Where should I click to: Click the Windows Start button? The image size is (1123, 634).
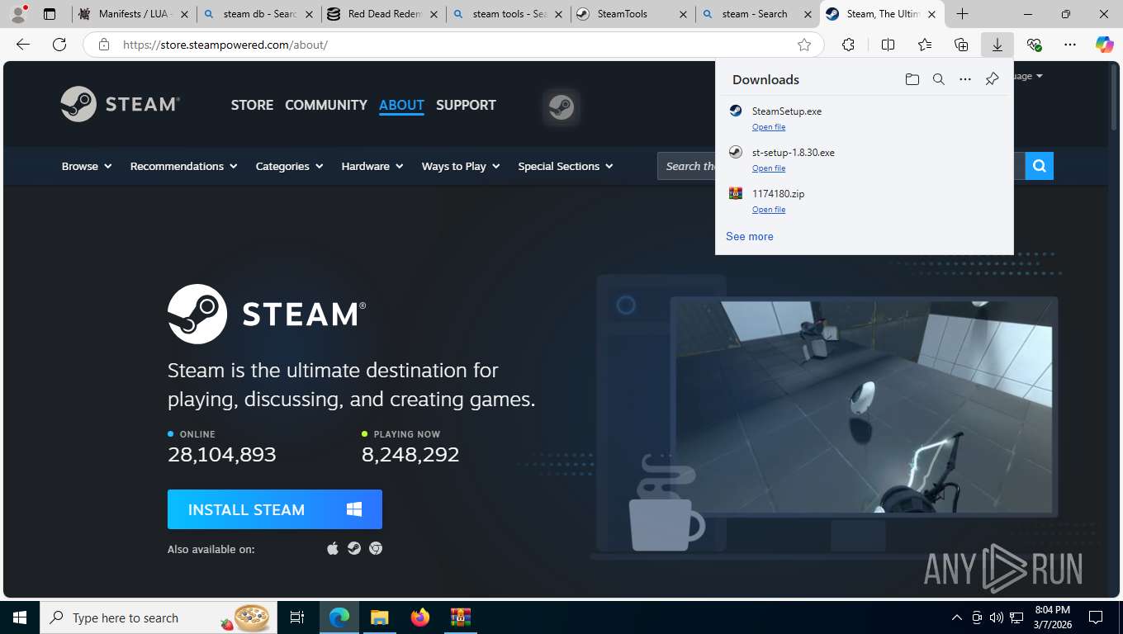click(20, 617)
